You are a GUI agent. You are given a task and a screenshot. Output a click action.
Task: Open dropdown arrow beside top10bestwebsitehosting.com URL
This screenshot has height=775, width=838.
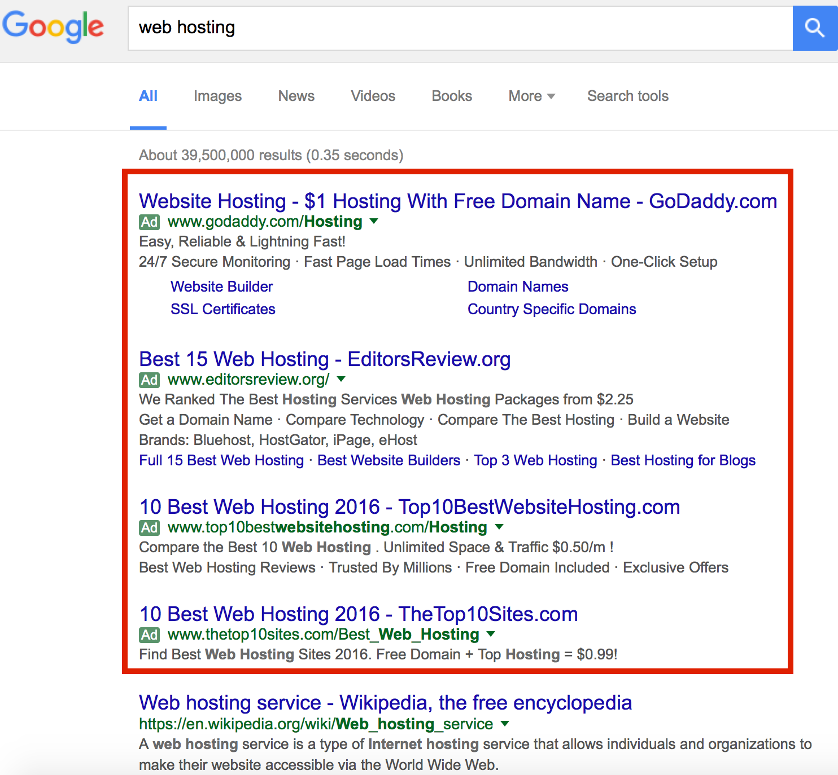coord(499,527)
